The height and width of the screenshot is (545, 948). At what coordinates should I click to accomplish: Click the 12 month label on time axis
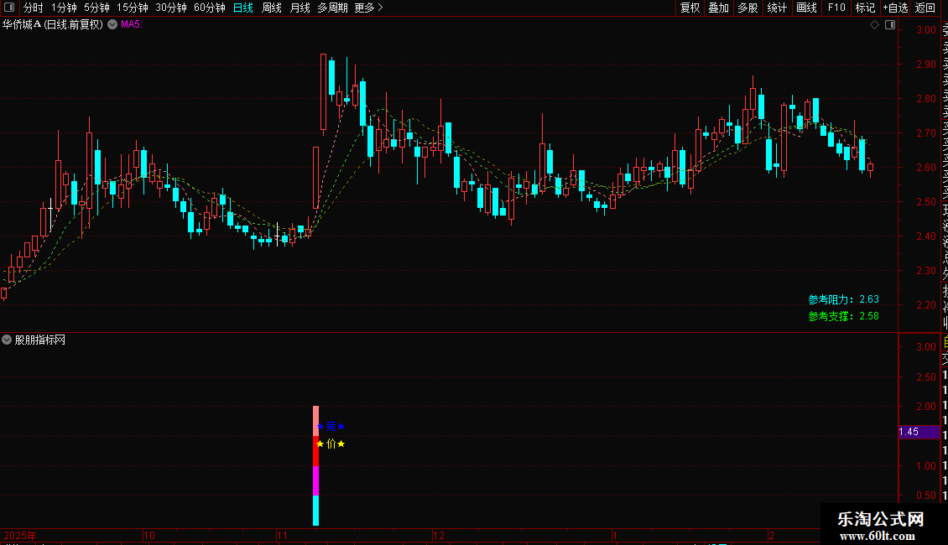click(439, 536)
